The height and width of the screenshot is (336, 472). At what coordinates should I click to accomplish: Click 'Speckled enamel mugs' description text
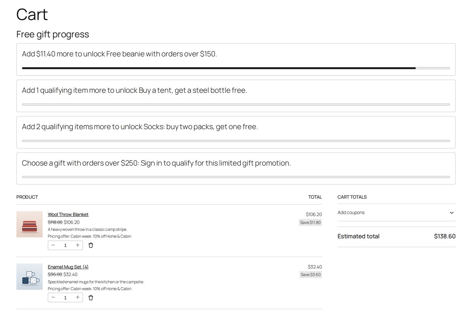(96, 282)
